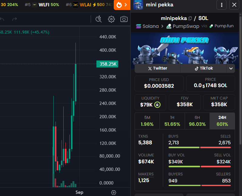242x196 pixels.
Task: Click the Pump.fun source link
Action: click(x=221, y=26)
